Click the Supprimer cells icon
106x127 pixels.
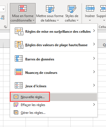point(103,8)
